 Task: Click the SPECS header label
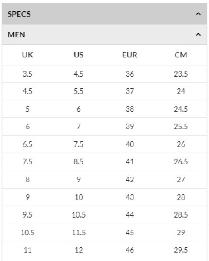click(x=19, y=14)
